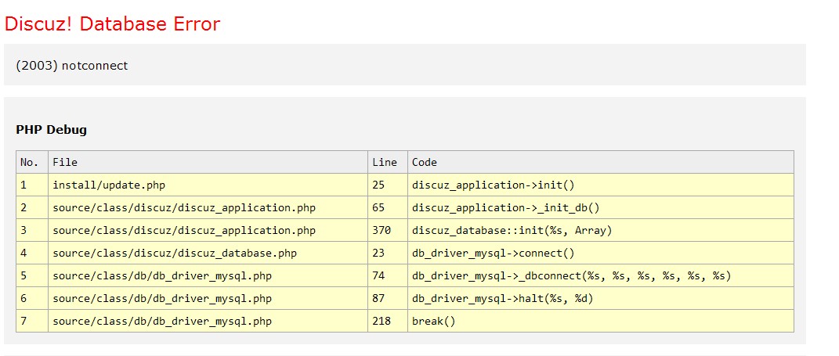Viewport: 839px width, 356px height.
Task: Click row number 7 in No. column
Action: [32, 322]
